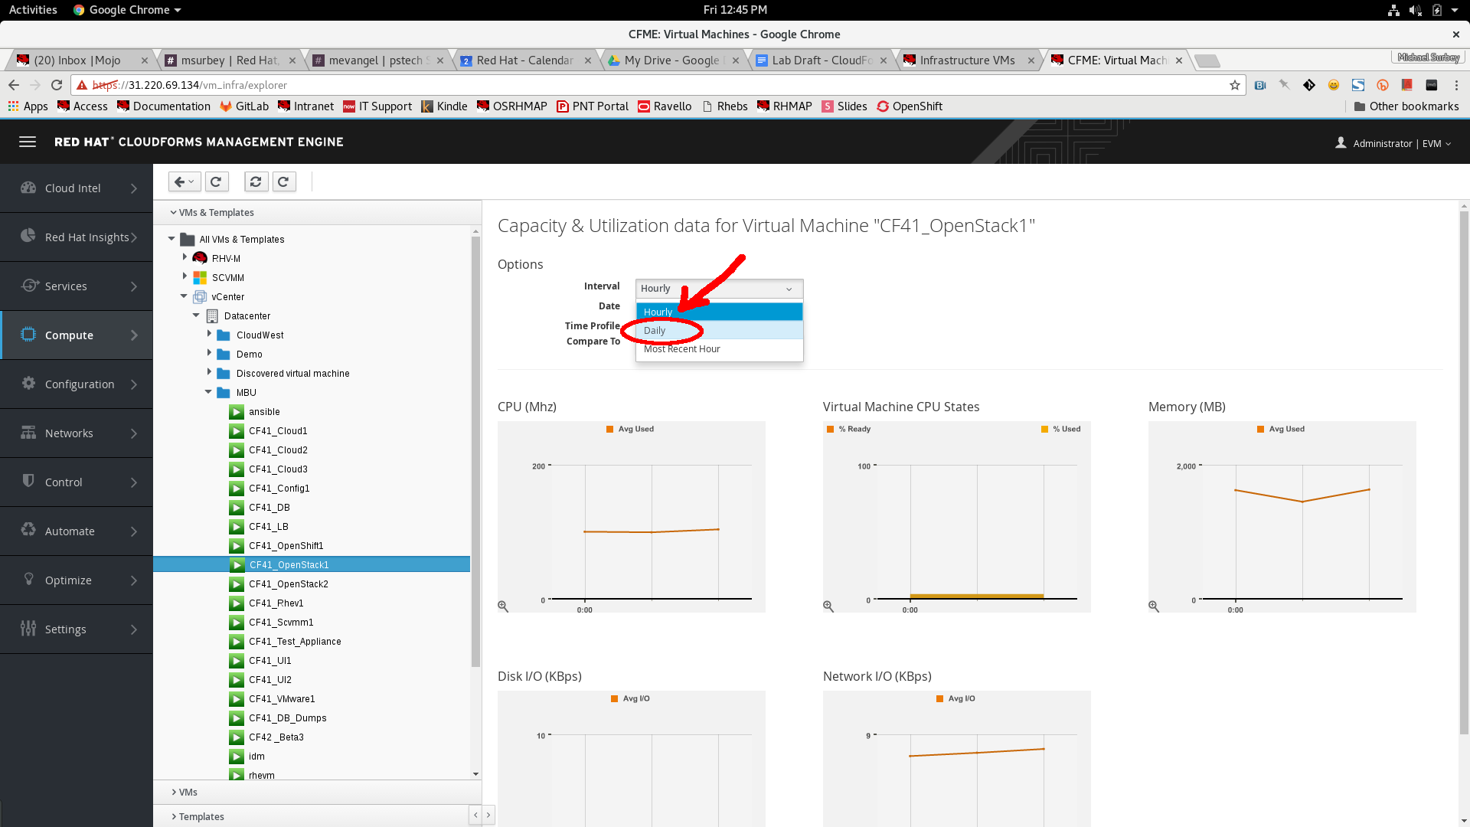Click the insecure connection warning icon

point(83,85)
